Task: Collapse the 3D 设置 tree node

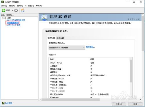Action: coord(3,18)
